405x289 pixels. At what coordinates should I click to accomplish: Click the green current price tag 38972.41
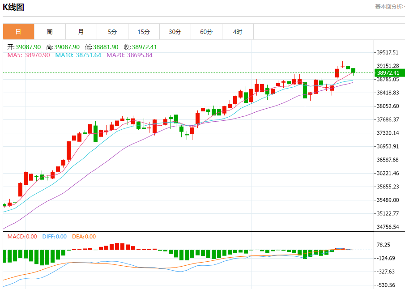point(389,73)
